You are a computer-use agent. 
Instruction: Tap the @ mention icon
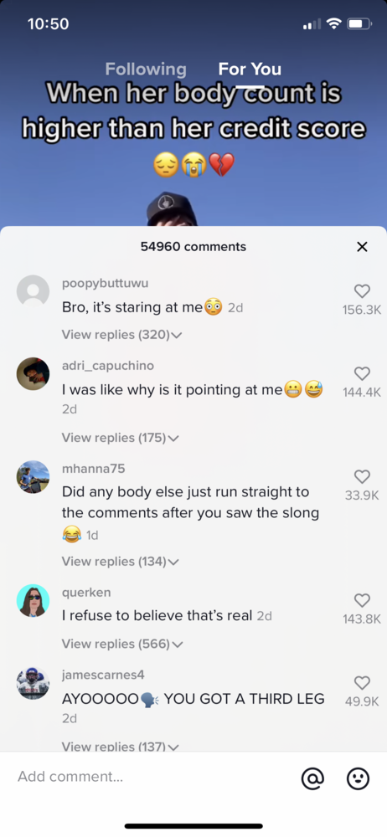coord(312,778)
